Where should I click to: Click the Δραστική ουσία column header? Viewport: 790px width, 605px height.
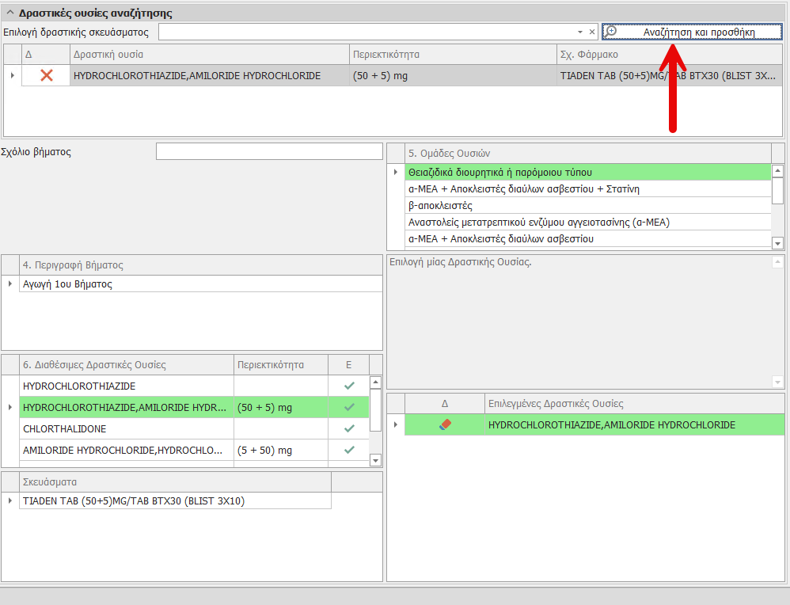pyautogui.click(x=209, y=55)
